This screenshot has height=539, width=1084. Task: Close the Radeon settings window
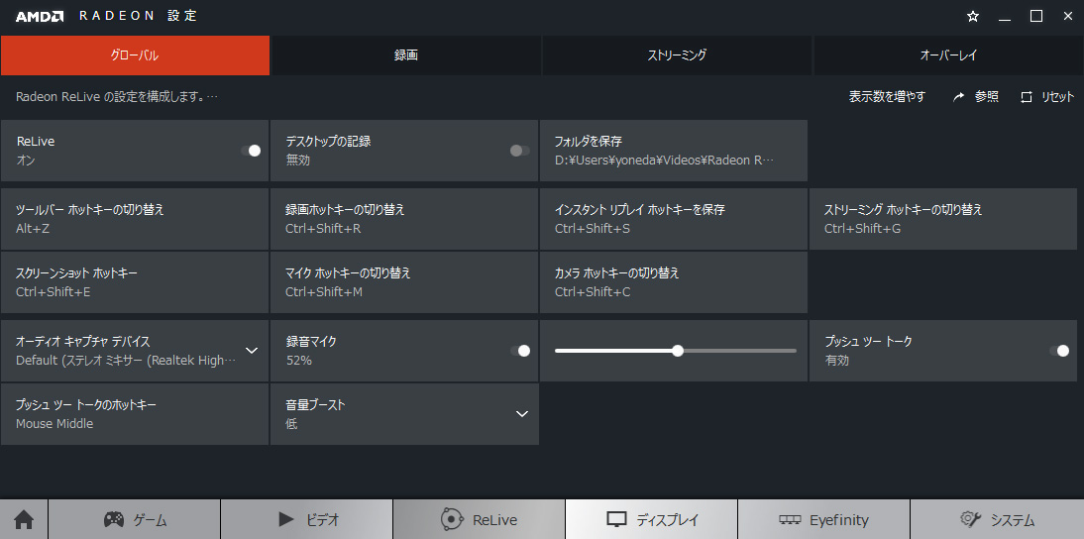point(1068,16)
